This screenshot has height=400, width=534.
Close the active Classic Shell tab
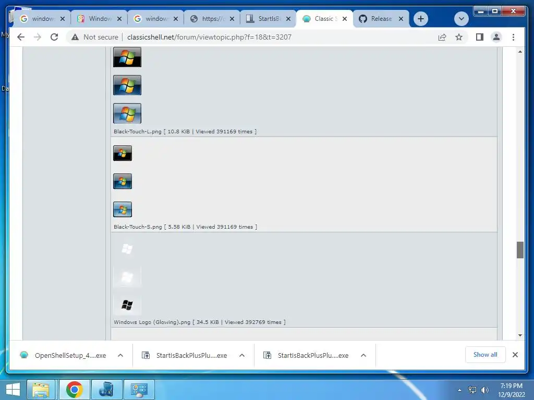(345, 19)
